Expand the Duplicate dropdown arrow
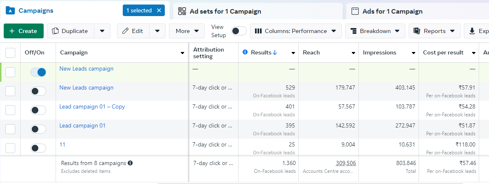The image size is (489, 184). click(x=102, y=31)
